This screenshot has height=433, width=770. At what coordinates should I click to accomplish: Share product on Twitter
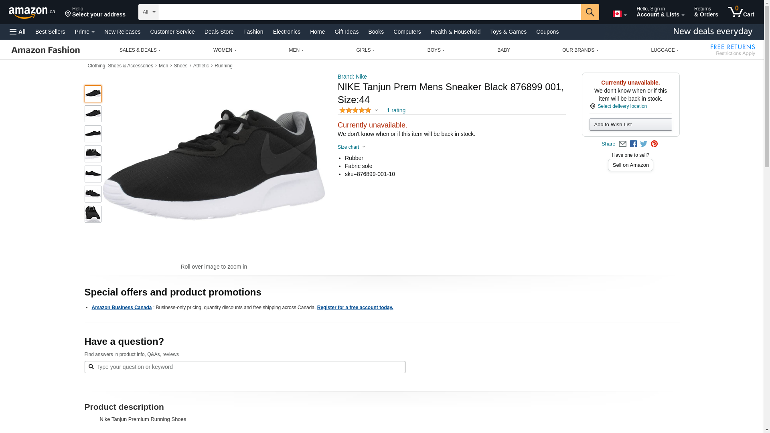[644, 144]
